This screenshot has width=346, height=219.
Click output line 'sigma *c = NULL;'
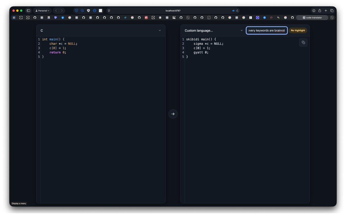(208, 44)
